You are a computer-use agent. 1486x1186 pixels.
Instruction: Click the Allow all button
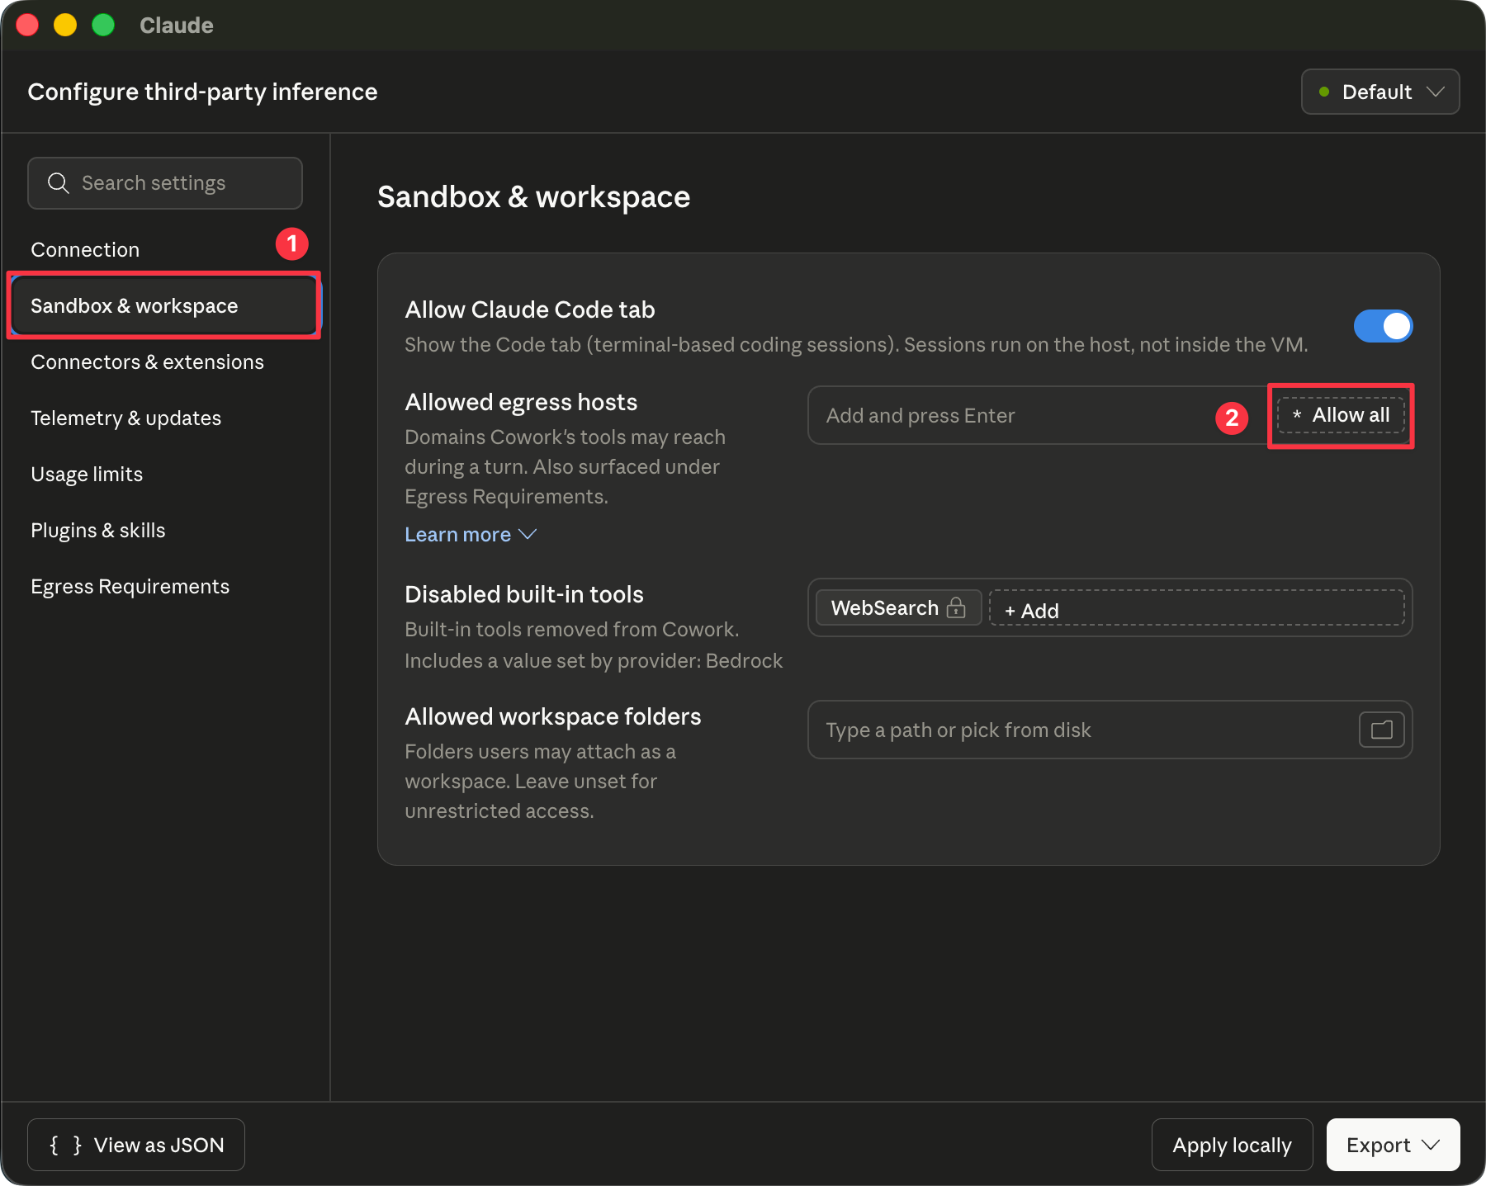click(x=1341, y=415)
